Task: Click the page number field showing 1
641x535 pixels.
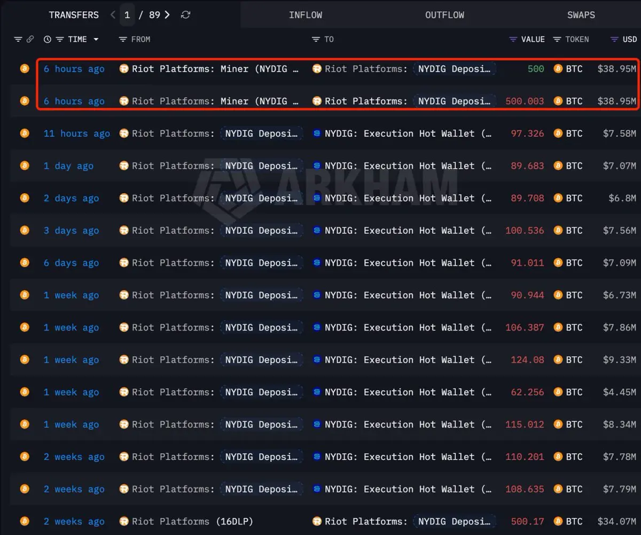Action: pyautogui.click(x=127, y=15)
